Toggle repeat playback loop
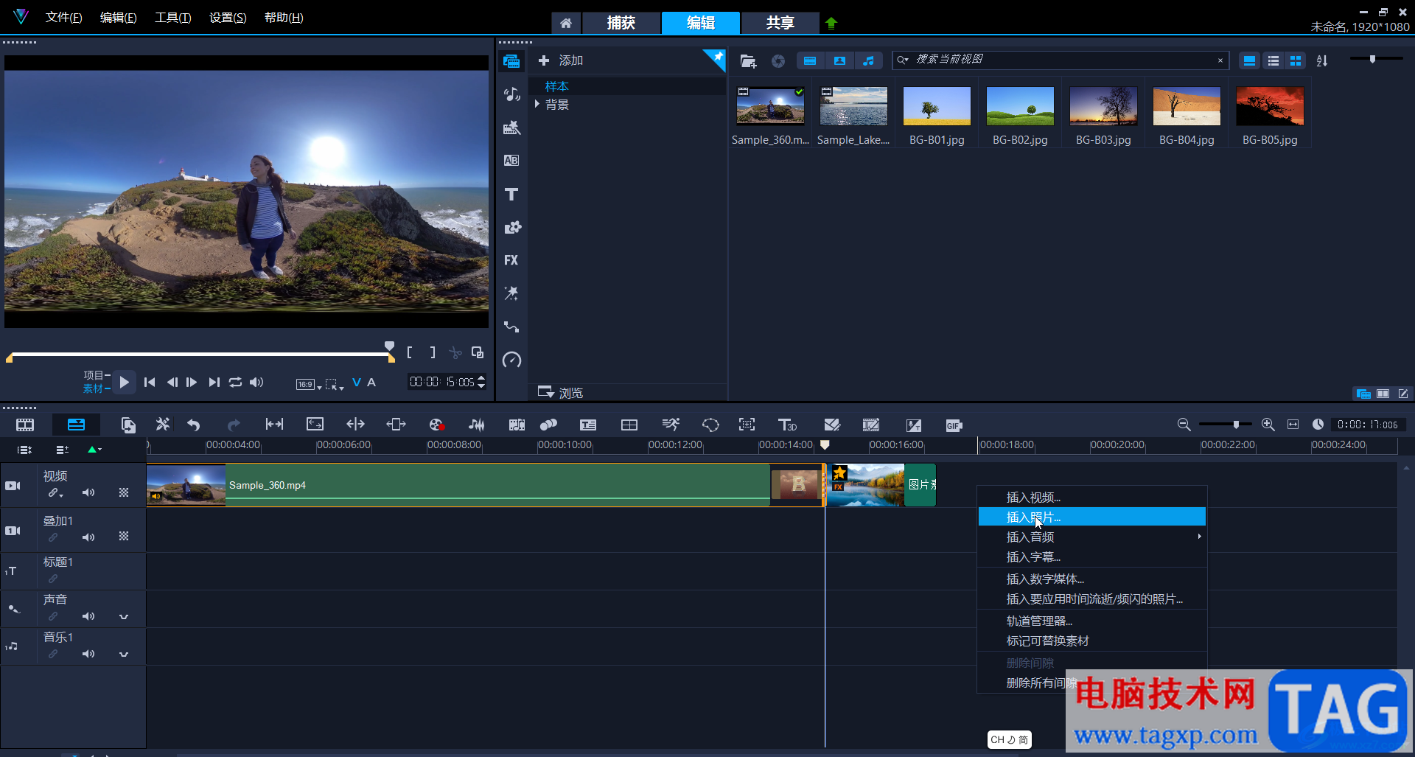 [235, 382]
